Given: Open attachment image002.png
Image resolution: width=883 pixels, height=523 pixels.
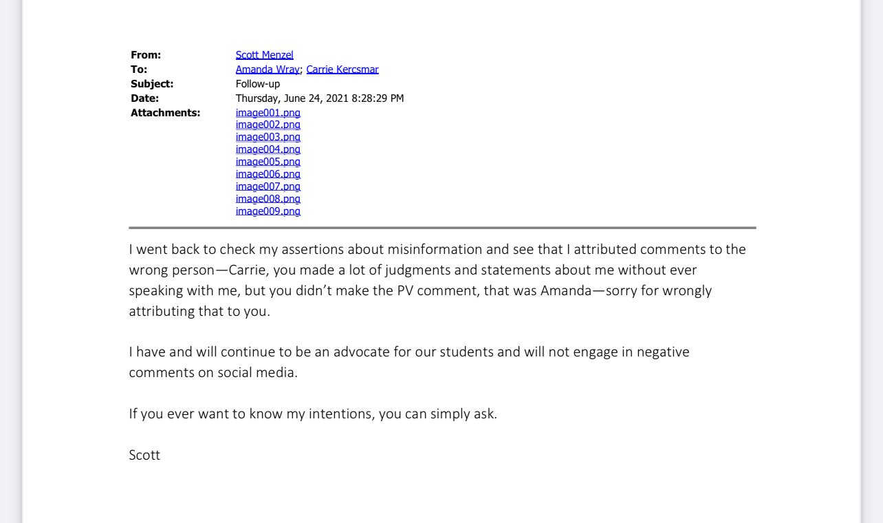Looking at the screenshot, I should pos(268,125).
